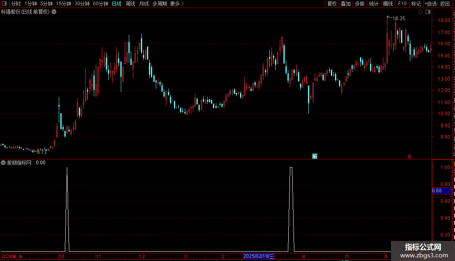The width and height of the screenshot is (455, 261).
Task: Expand dropdown next to 科强股份 title
Action: [x=54, y=12]
